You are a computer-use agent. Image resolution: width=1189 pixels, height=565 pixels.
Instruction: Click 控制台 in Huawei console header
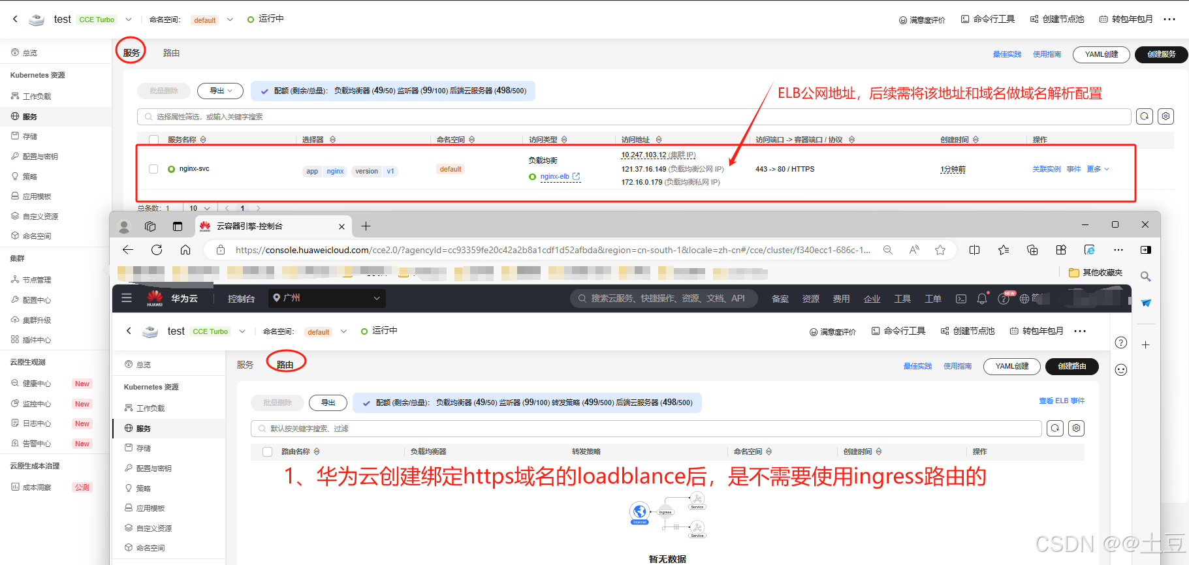[x=241, y=299]
